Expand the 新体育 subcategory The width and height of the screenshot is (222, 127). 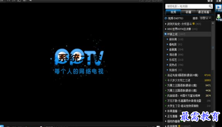(x=168, y=39)
